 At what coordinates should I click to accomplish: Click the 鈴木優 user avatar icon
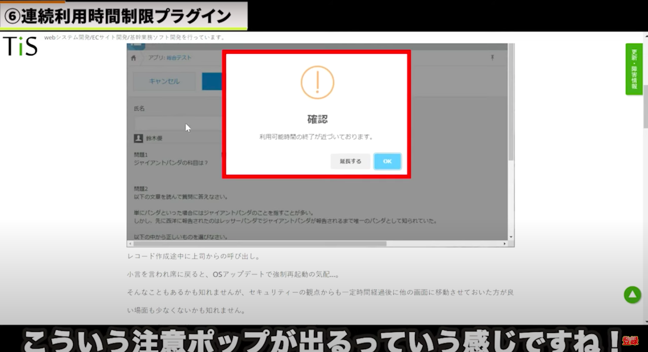click(x=139, y=139)
